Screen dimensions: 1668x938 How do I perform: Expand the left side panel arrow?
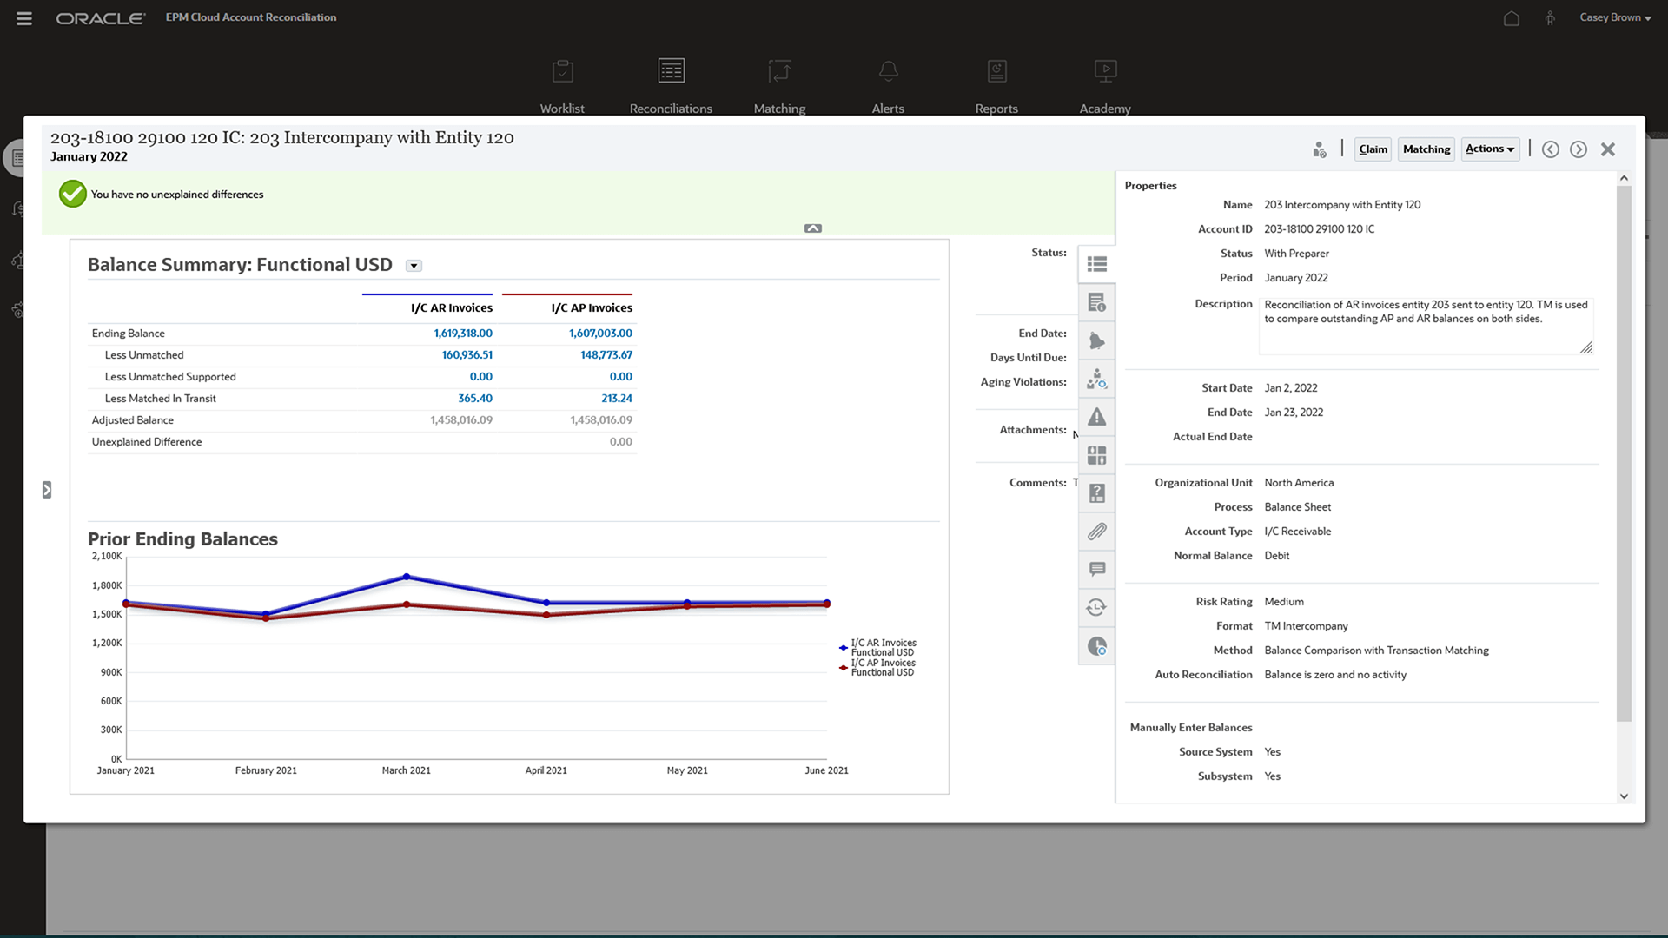click(47, 490)
